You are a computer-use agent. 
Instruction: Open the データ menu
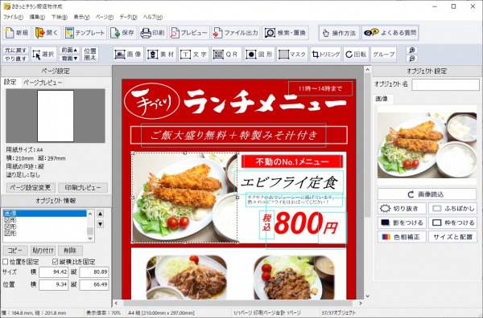128,17
